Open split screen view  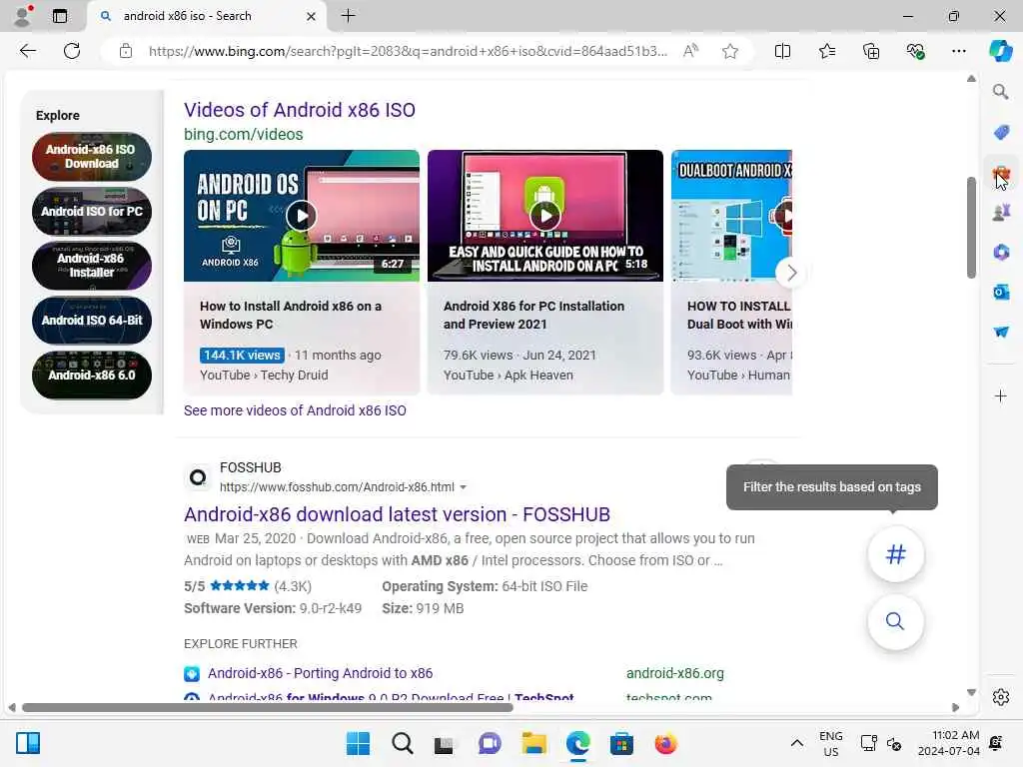point(782,51)
